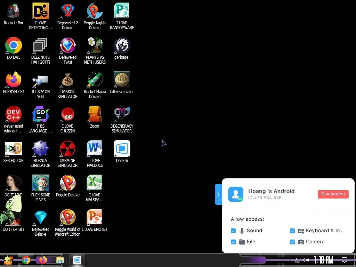The height and width of the screenshot is (267, 356).
Task: Select the DO EVIL Chrome shortcut
Action: click(14, 48)
